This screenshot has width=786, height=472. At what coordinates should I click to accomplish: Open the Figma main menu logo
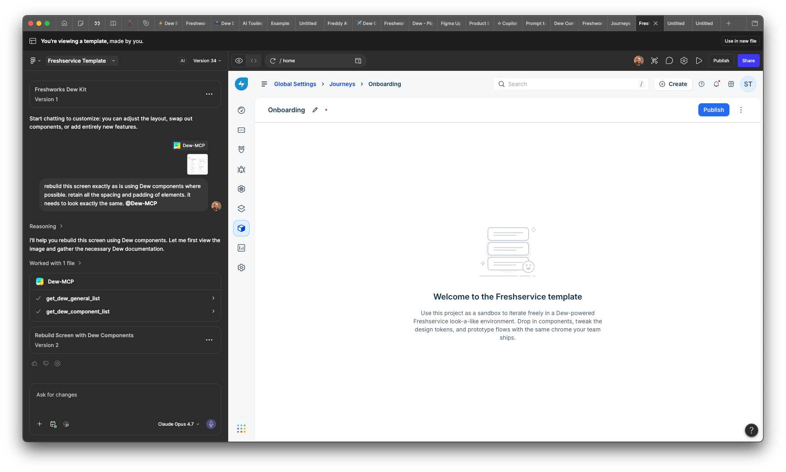coord(33,61)
